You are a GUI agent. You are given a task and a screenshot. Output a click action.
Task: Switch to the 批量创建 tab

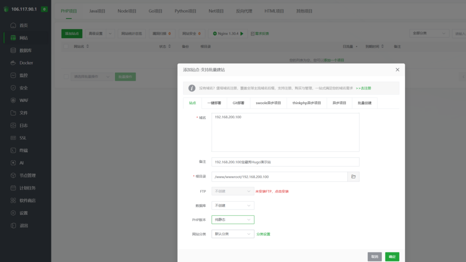pyautogui.click(x=365, y=103)
